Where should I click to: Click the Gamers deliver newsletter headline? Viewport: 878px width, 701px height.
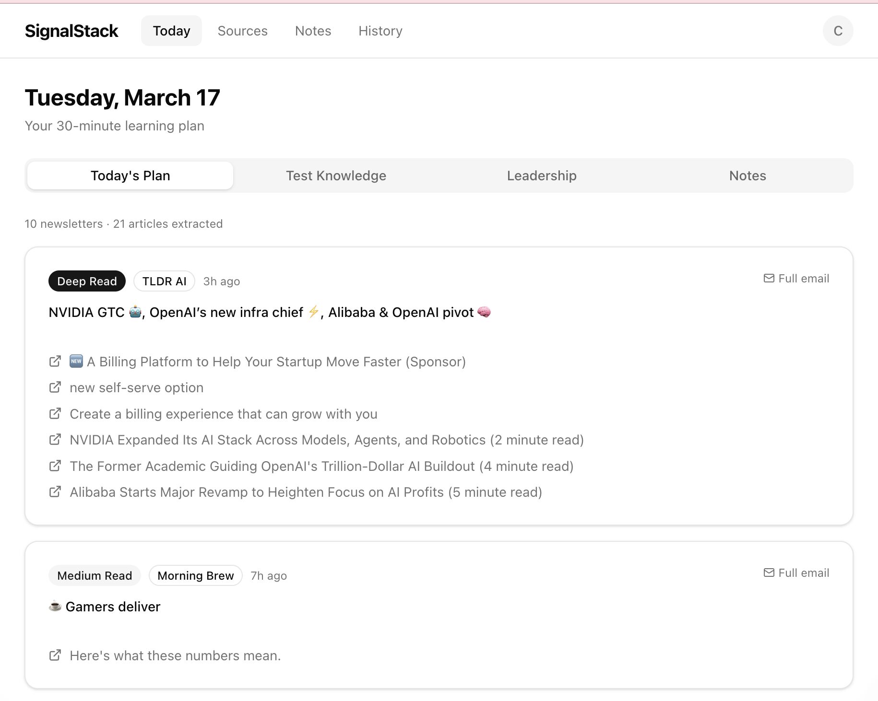click(x=105, y=607)
